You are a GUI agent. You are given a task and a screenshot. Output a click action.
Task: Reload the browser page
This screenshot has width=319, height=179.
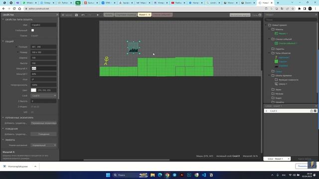pyautogui.click(x=14, y=9)
